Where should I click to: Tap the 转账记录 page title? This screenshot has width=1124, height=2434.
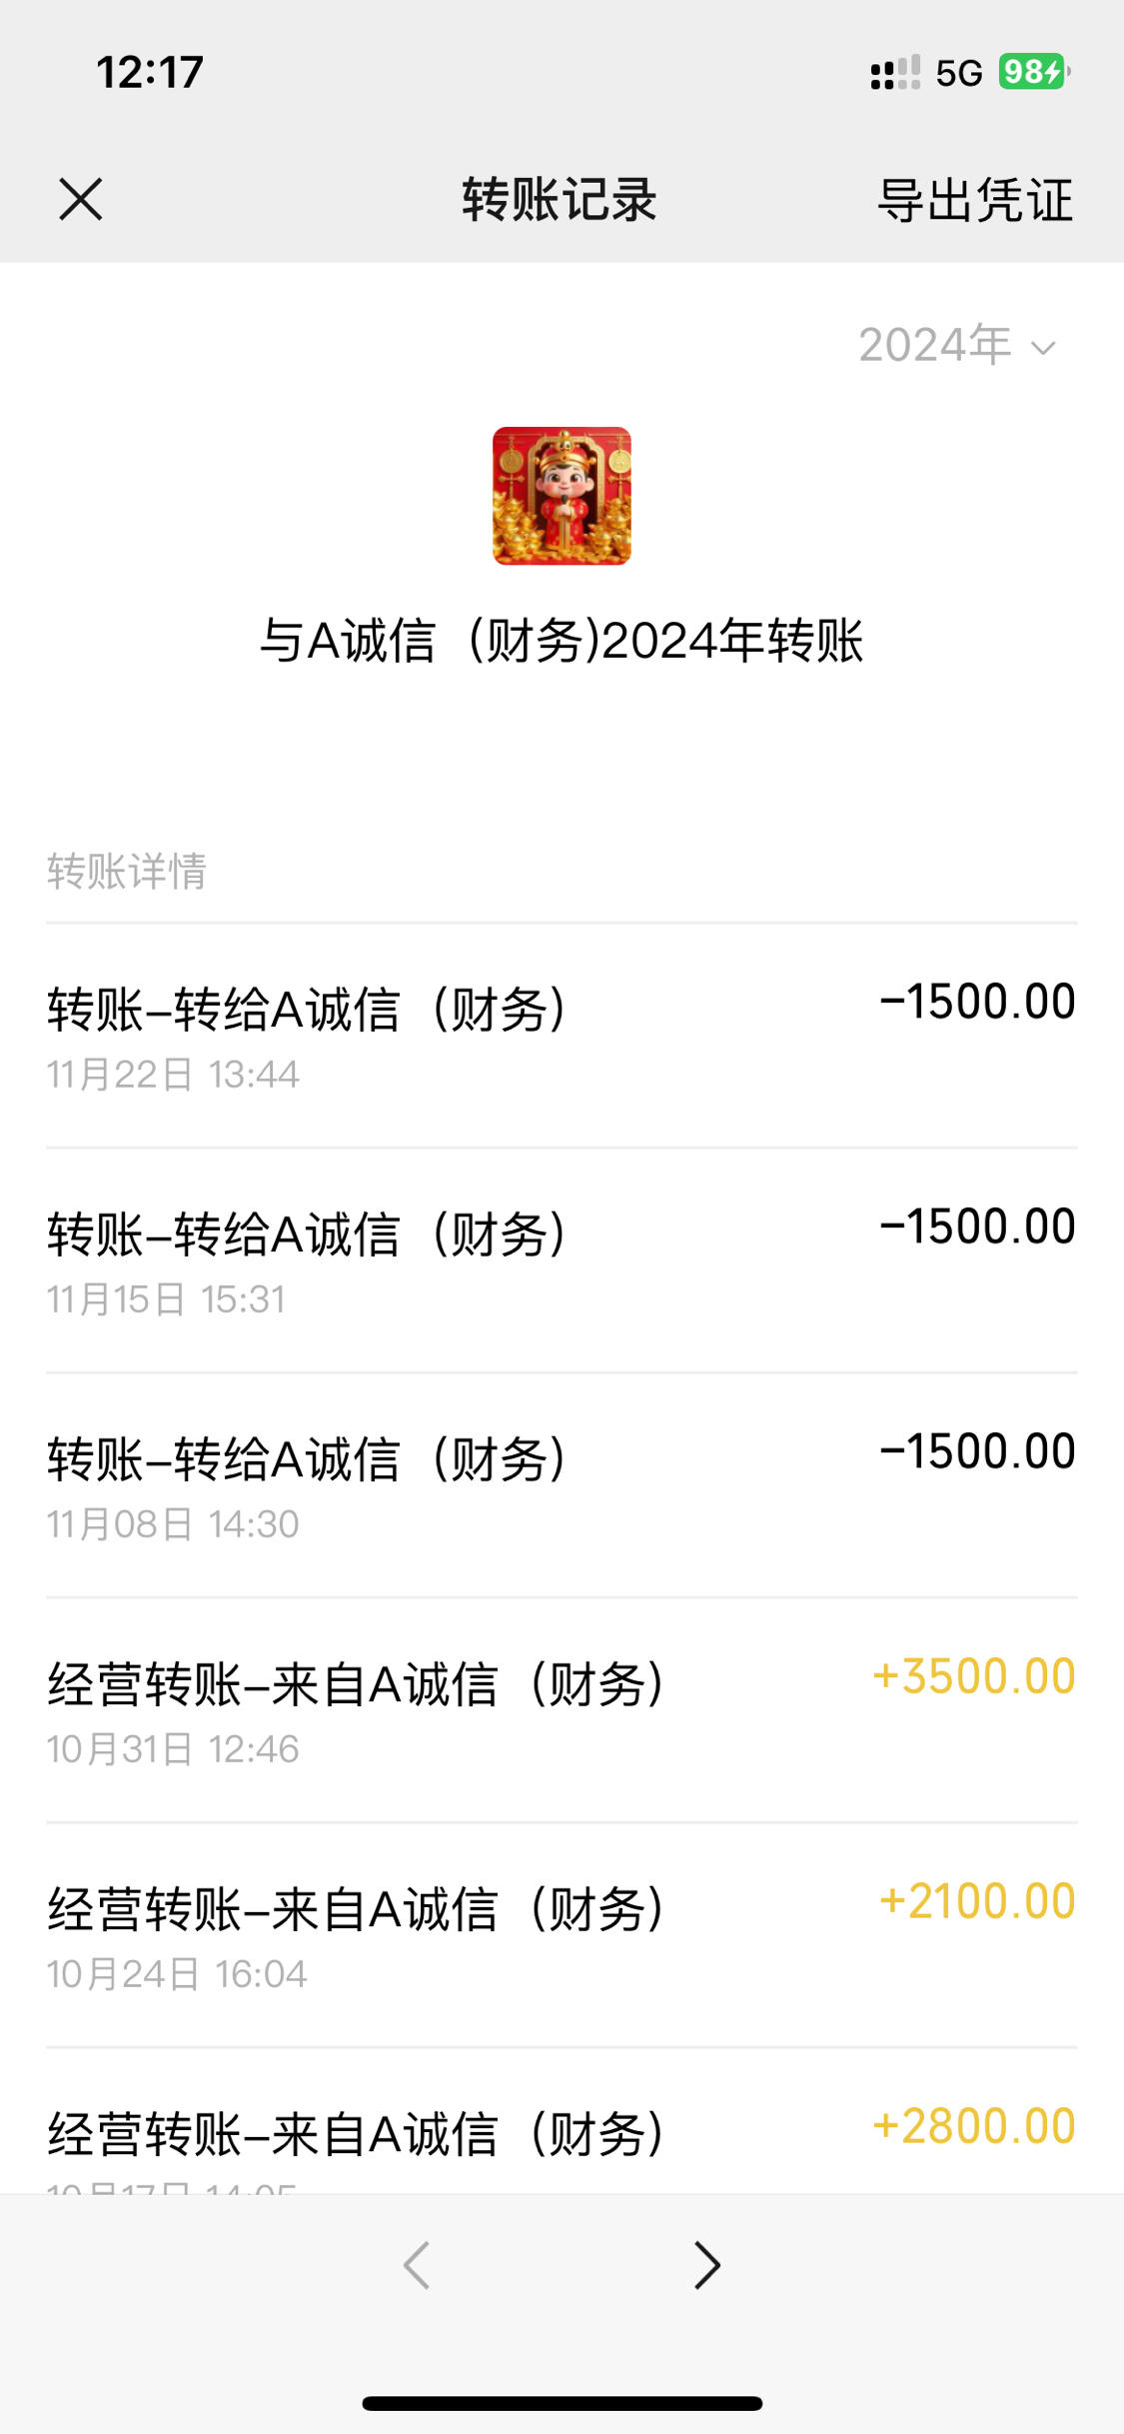tap(560, 200)
